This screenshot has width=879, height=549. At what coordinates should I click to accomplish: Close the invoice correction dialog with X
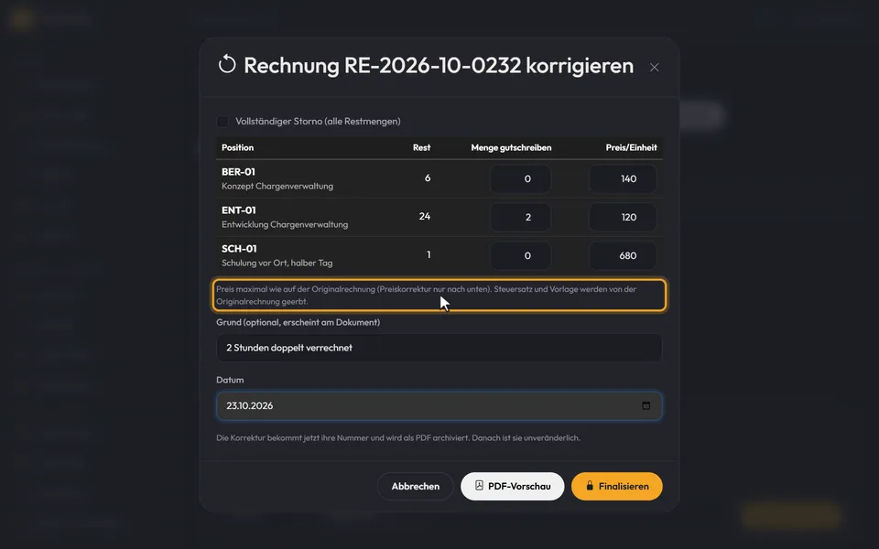[x=654, y=67]
